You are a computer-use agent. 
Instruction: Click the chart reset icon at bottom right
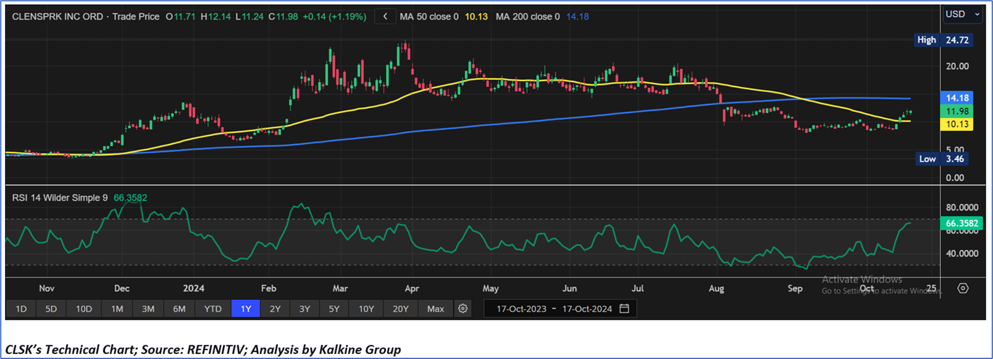pyautogui.click(x=962, y=288)
